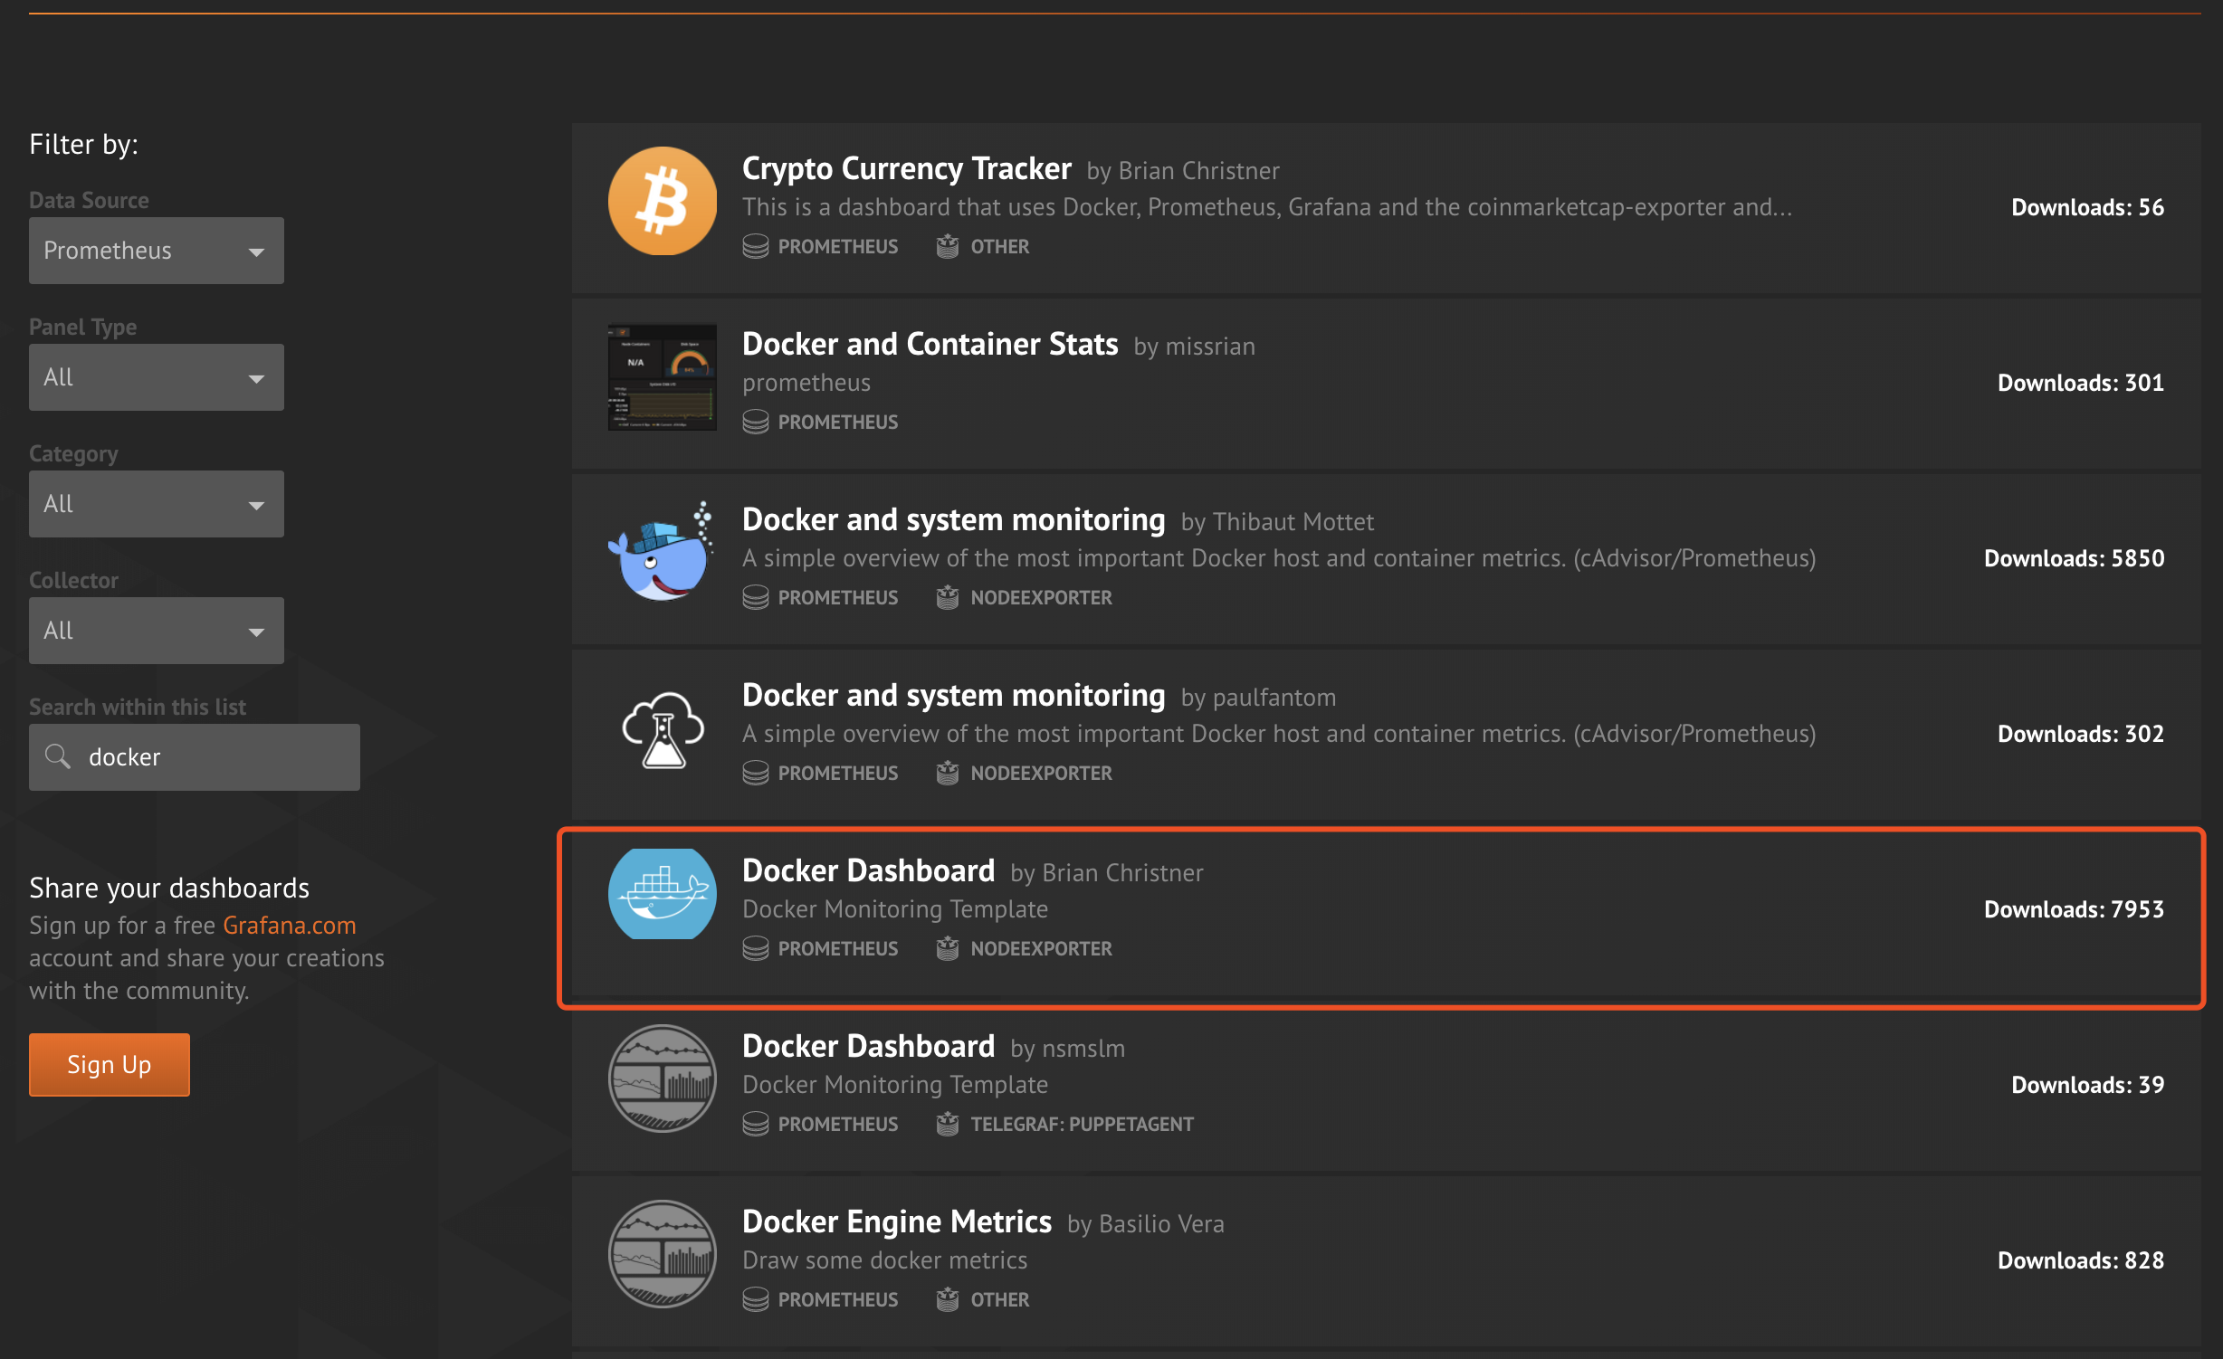Click the Downloads: 302 count
Viewport: 2223px width, 1359px height.
[2081, 734]
